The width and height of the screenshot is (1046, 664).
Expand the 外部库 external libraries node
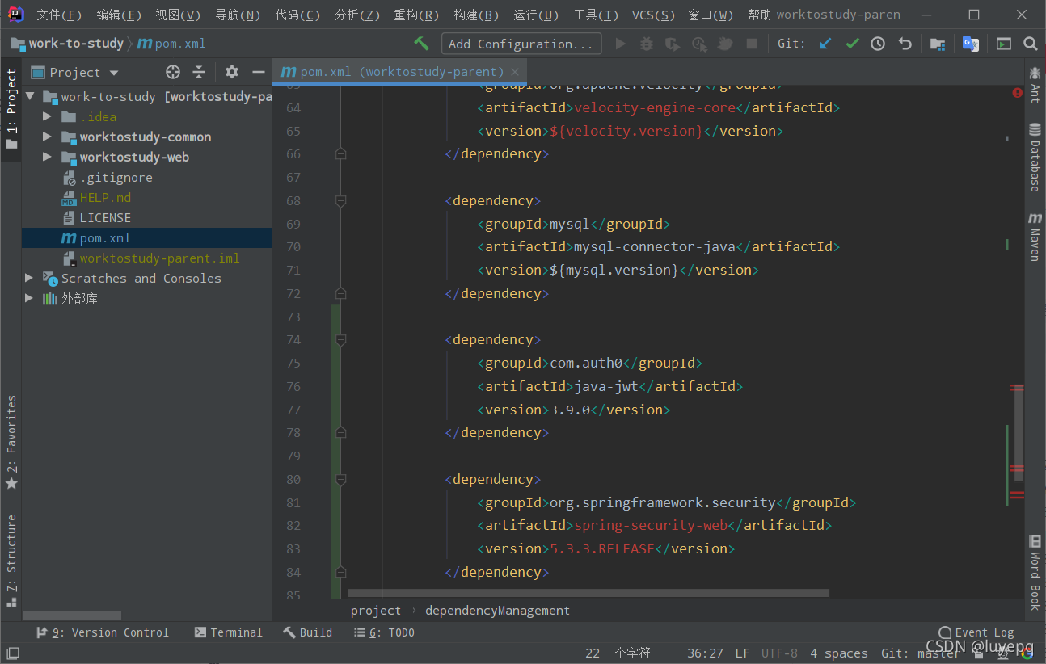30,298
